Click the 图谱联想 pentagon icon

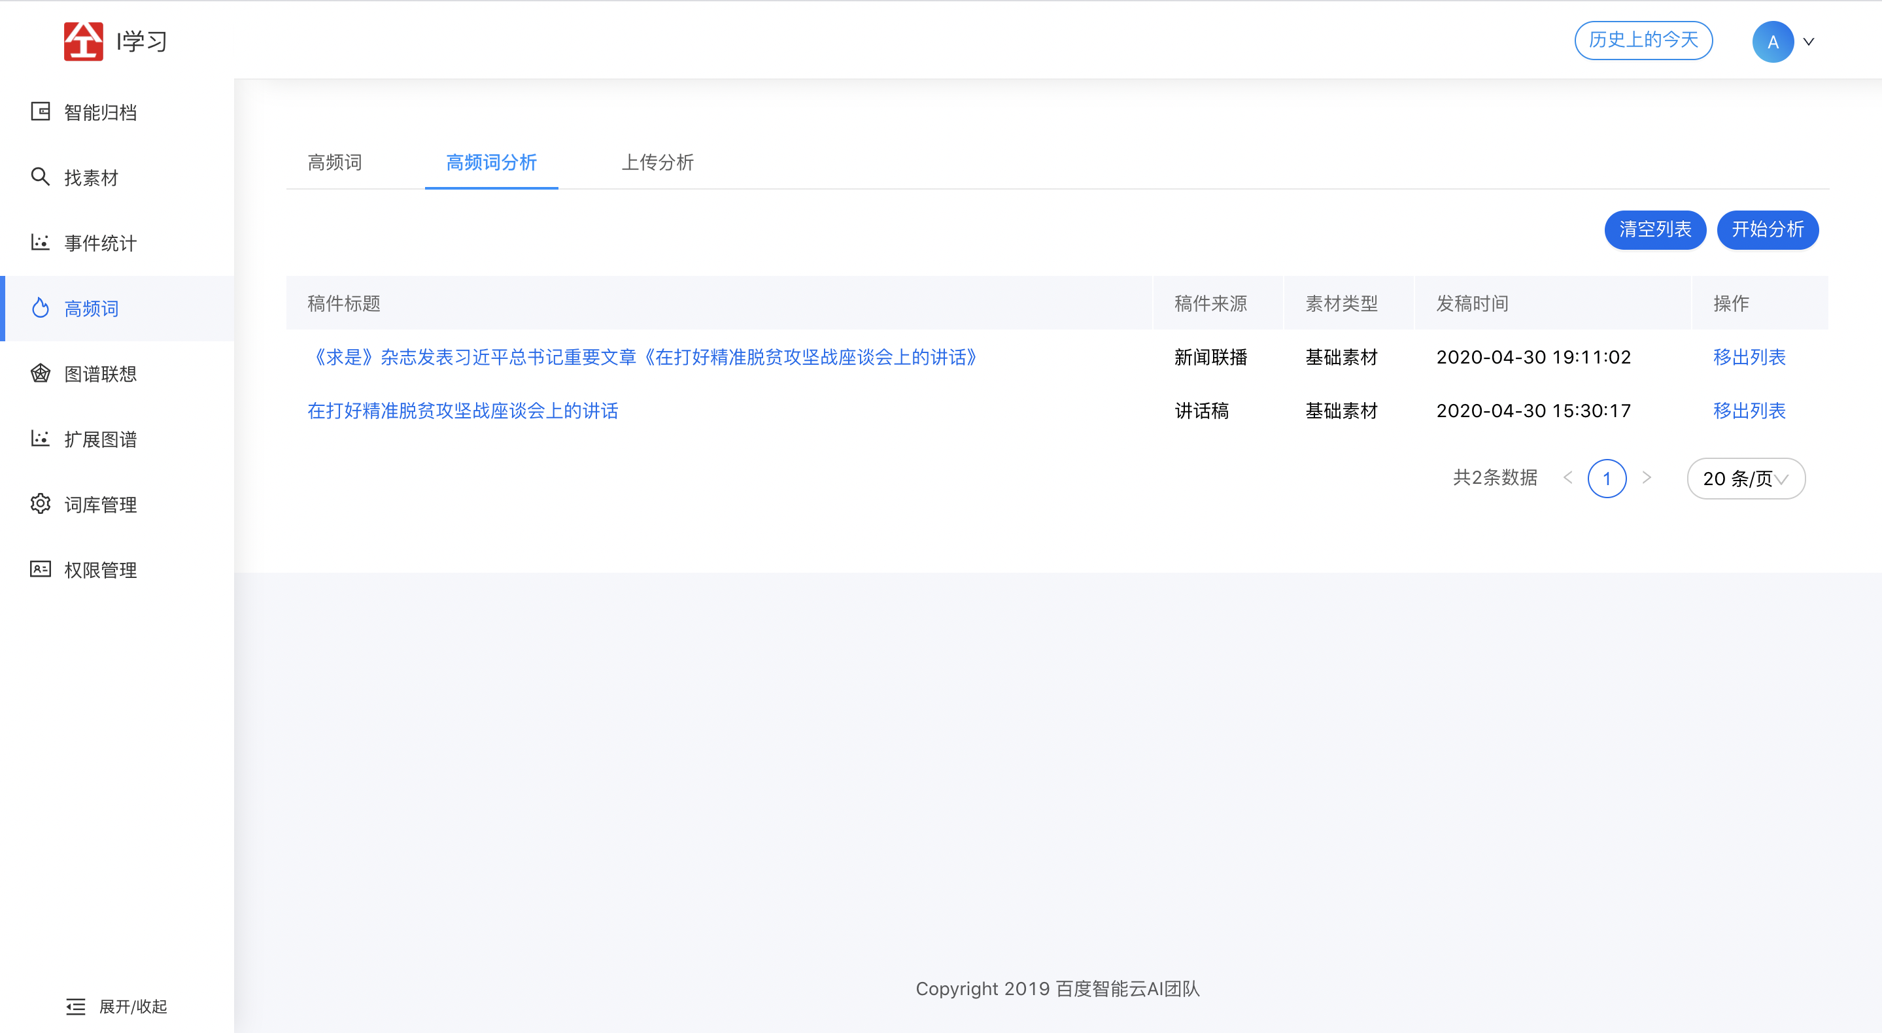click(40, 373)
